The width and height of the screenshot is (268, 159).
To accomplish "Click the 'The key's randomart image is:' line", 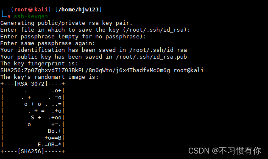I will click(49, 77).
